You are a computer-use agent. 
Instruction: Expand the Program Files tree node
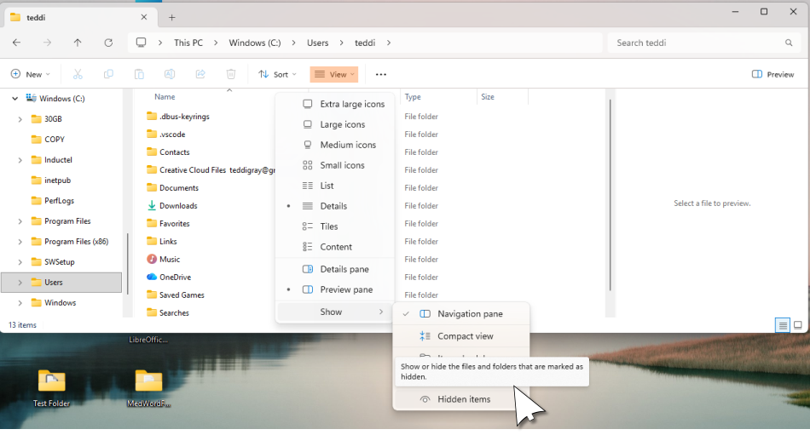(20, 221)
